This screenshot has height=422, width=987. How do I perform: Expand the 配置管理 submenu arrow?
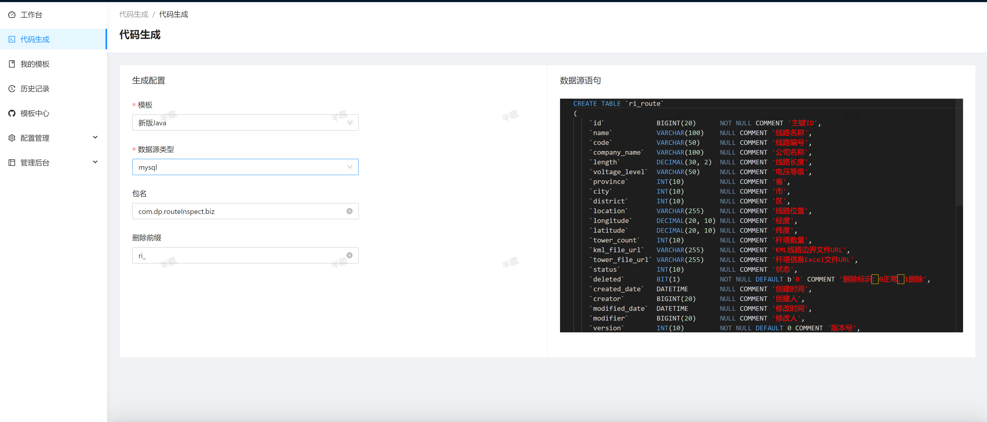pos(95,137)
